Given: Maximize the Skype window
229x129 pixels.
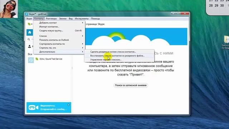Looking at the screenshot, I should pos(178,13).
